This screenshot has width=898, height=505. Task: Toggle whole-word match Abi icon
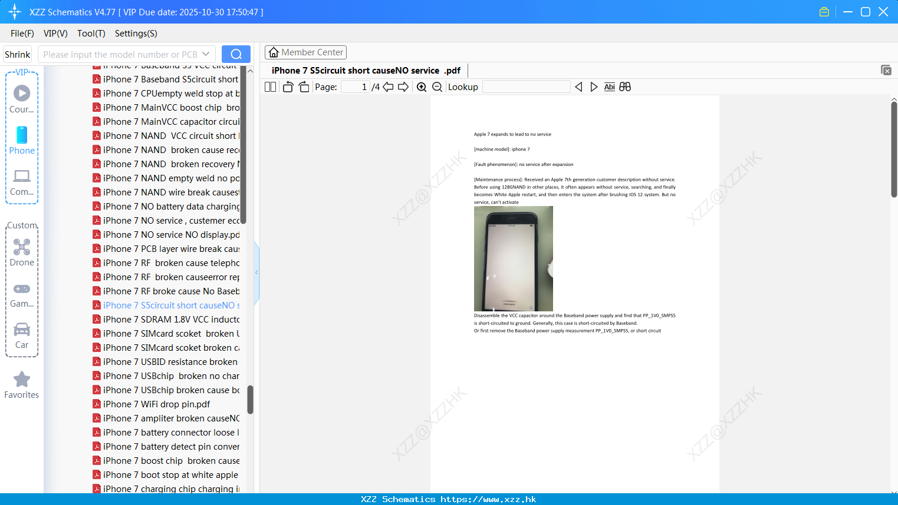tap(610, 87)
